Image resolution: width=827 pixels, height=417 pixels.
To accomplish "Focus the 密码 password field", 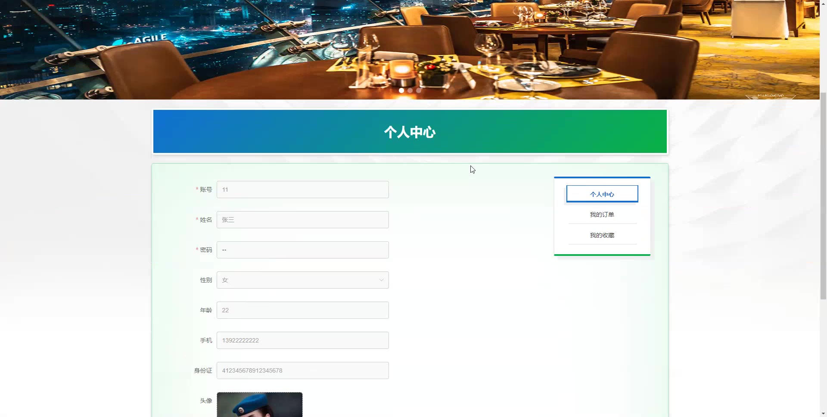I will pos(302,250).
